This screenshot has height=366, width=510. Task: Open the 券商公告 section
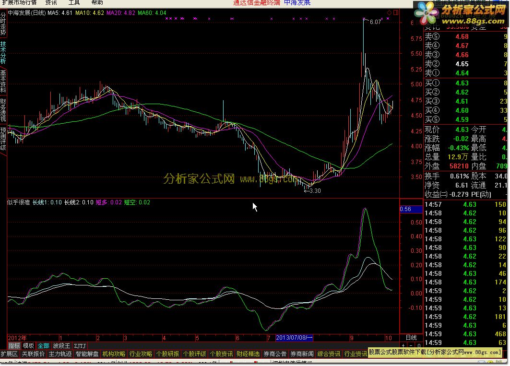(275, 354)
